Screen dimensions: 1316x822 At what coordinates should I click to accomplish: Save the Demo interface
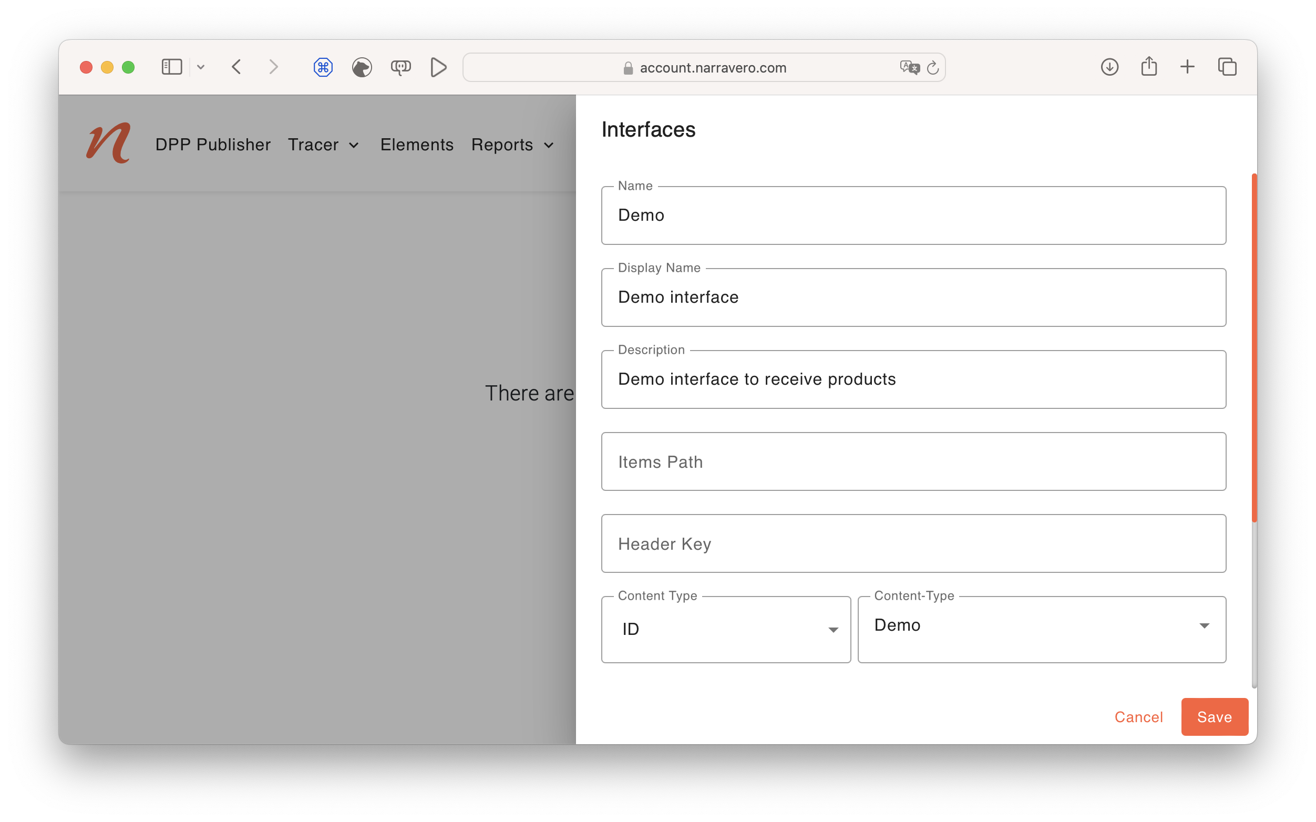(1215, 716)
